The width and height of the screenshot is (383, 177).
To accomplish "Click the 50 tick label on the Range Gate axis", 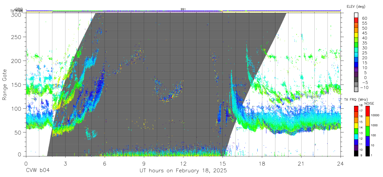I will click(x=18, y=132).
